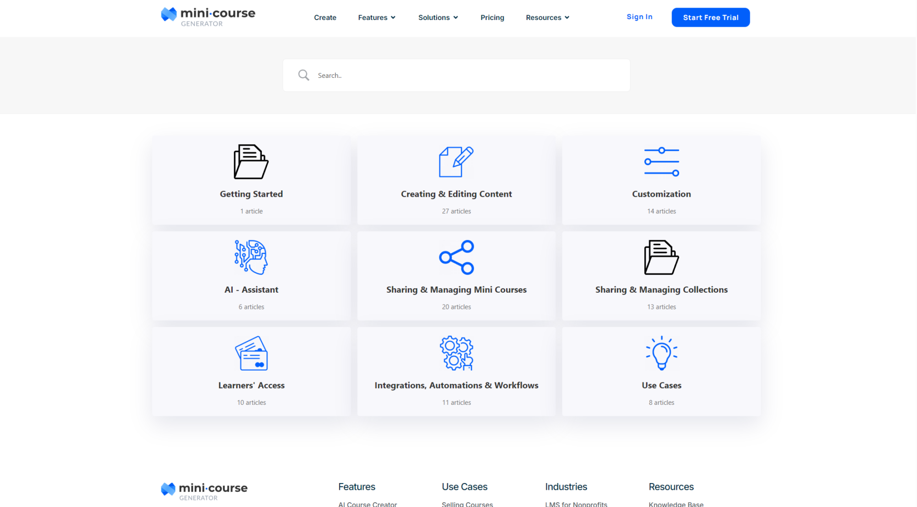This screenshot has height=507, width=917.
Task: Click the Start Free Trial button
Action: (x=710, y=18)
